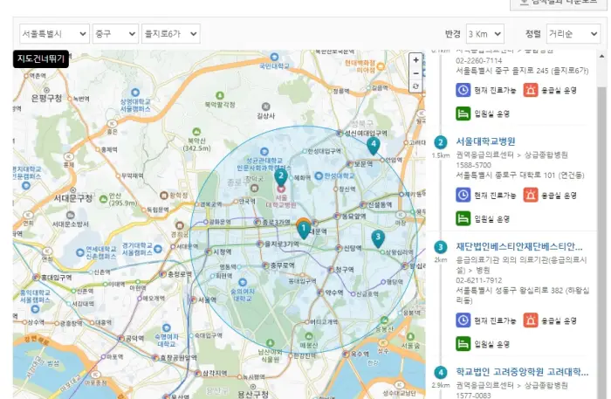This screenshot has width=611, height=399.
Task: Click address 서울특별시 종로구 대학로 101
Action: [x=520, y=175]
